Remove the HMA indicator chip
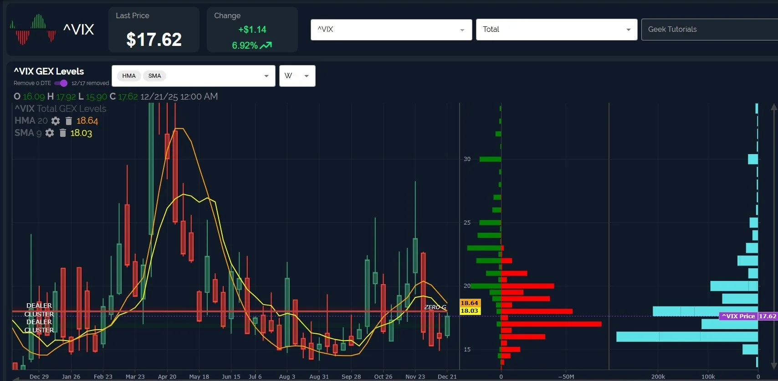The height and width of the screenshot is (381, 778). [x=129, y=76]
